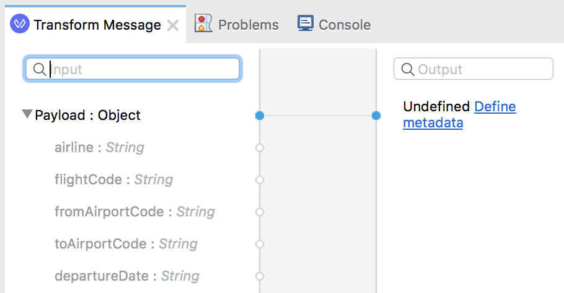The width and height of the screenshot is (564, 293).
Task: Click the flightCode field connector circle
Action: pos(260,180)
